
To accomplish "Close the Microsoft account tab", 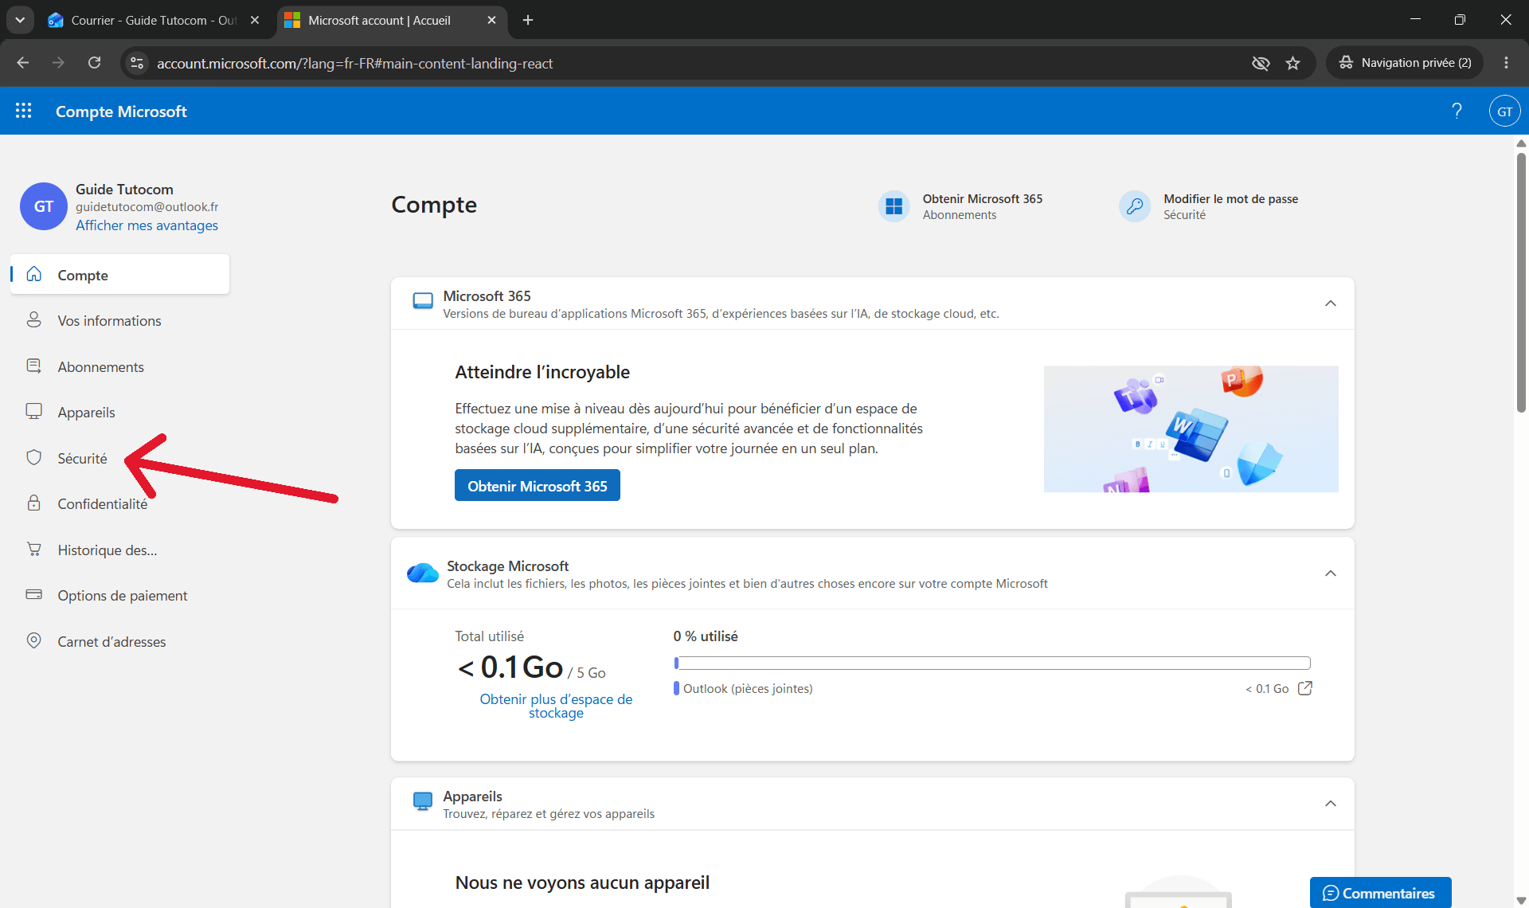I will coord(491,20).
